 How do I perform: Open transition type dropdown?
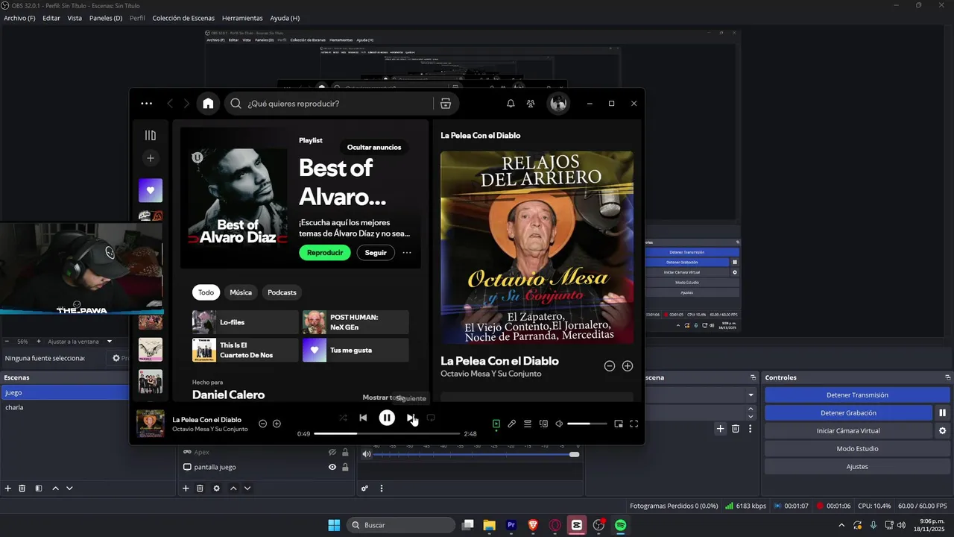click(751, 395)
